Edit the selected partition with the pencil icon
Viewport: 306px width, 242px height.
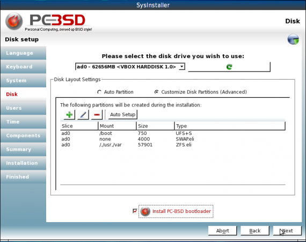pos(83,115)
